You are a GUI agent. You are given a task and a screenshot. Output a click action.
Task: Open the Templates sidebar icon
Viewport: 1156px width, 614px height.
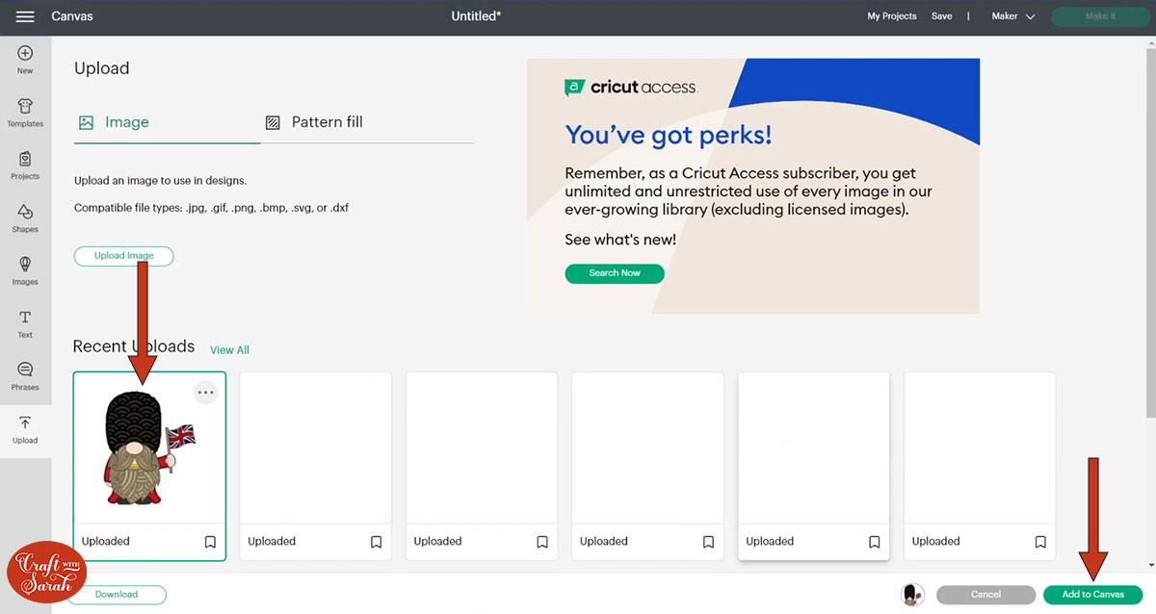pos(25,107)
